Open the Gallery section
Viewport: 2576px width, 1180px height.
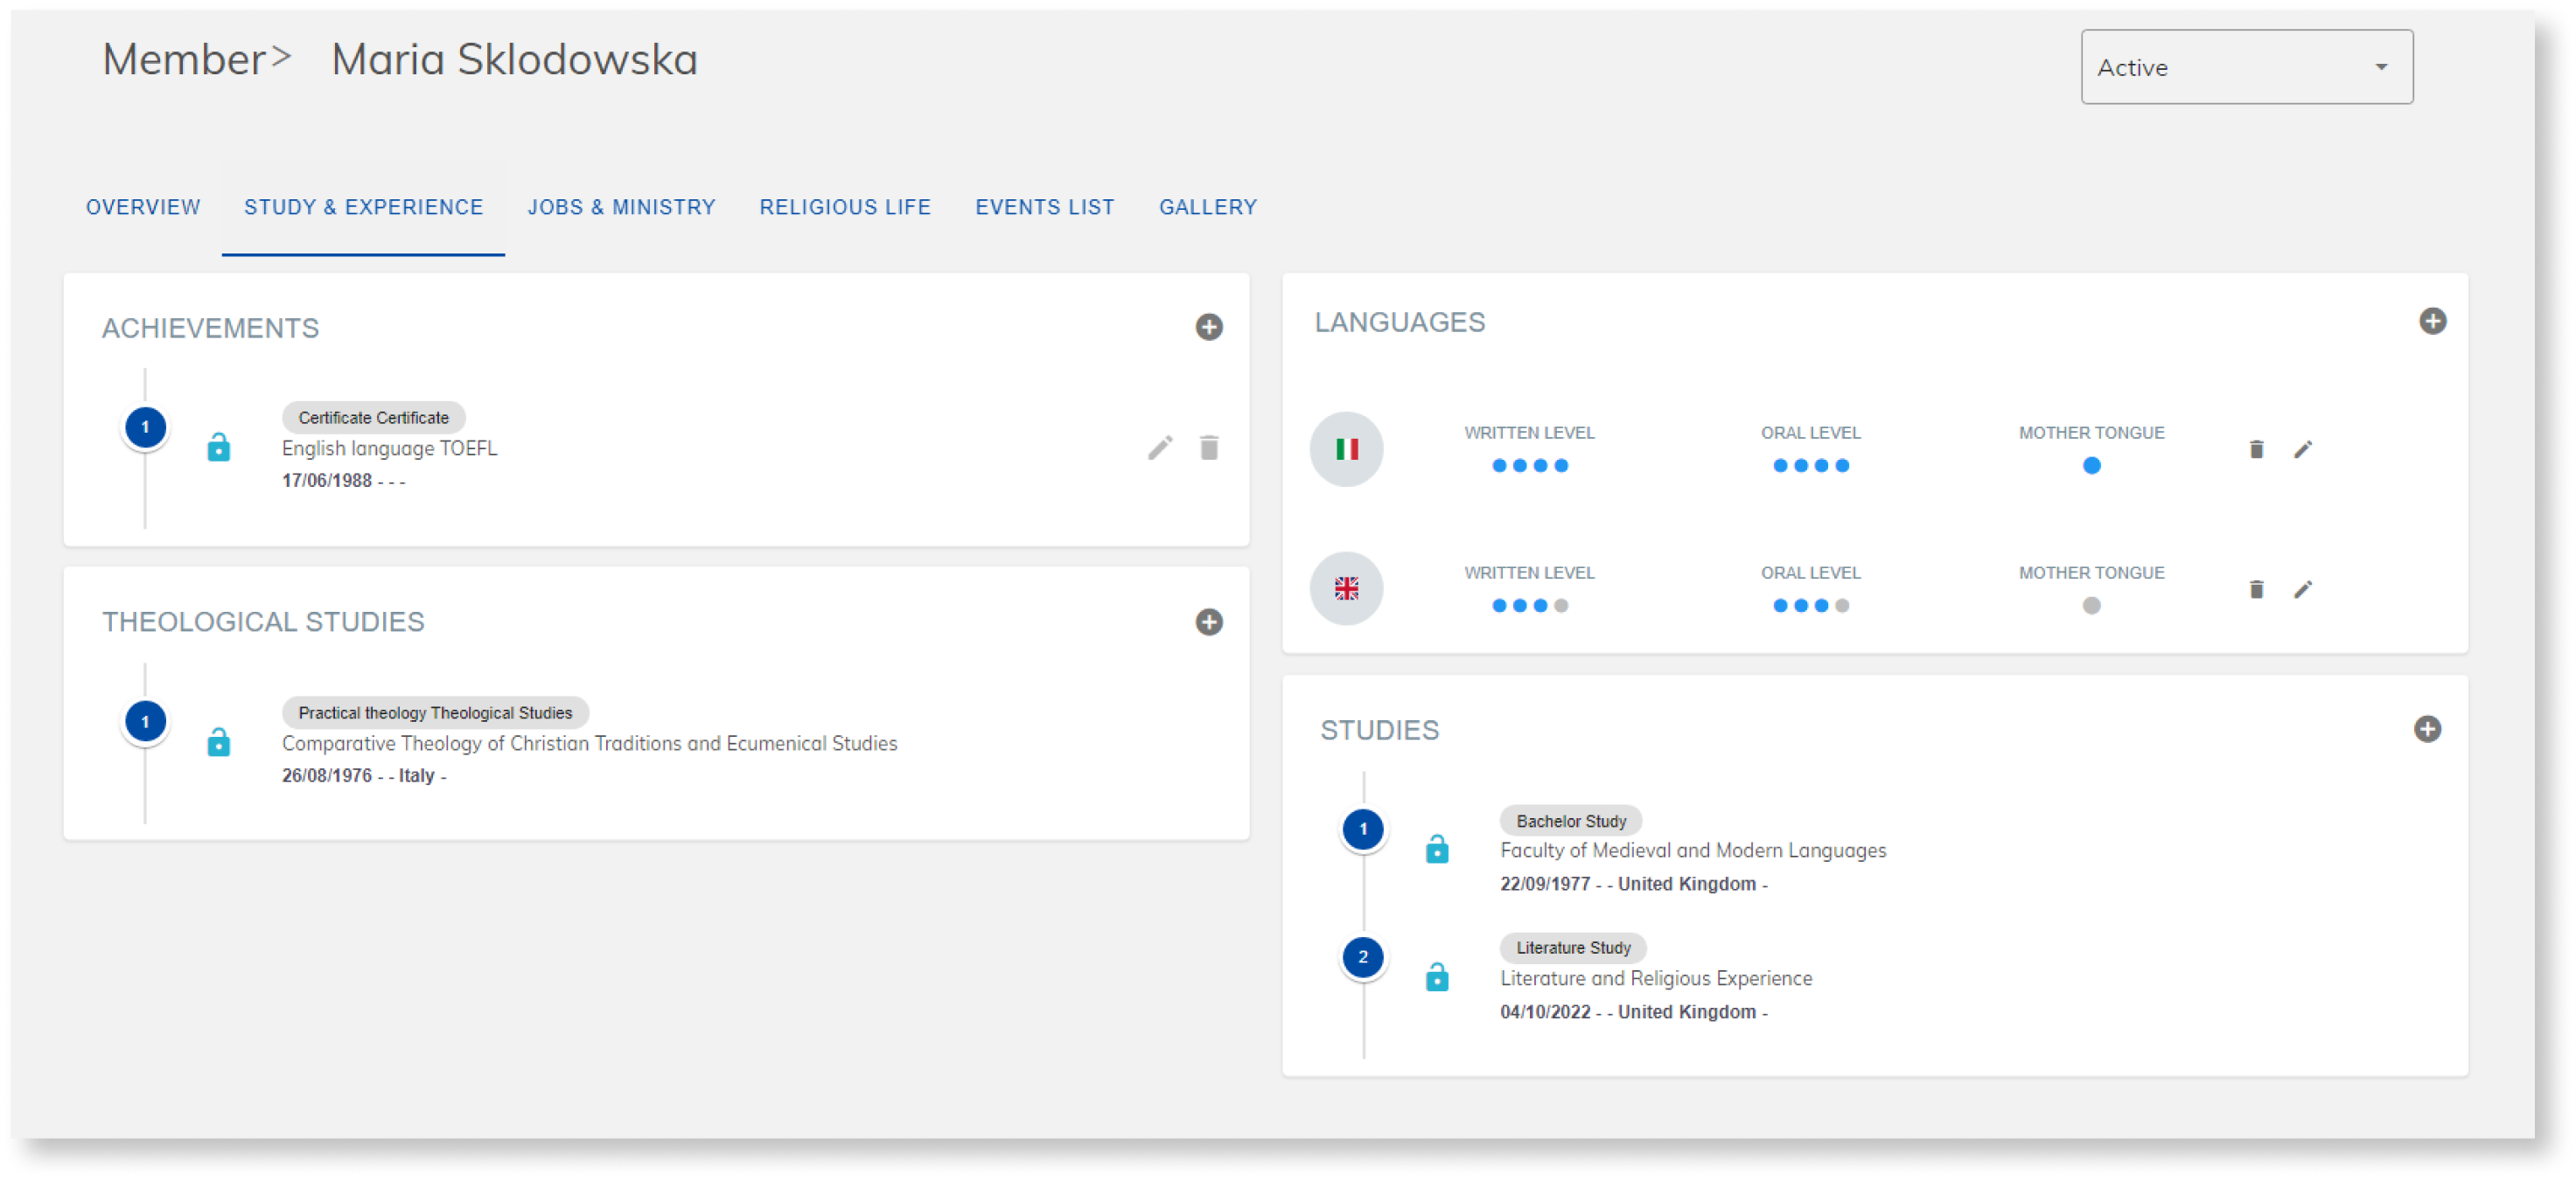point(1207,207)
